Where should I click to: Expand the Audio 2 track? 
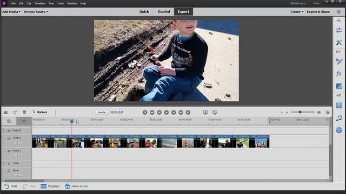(x=4, y=130)
